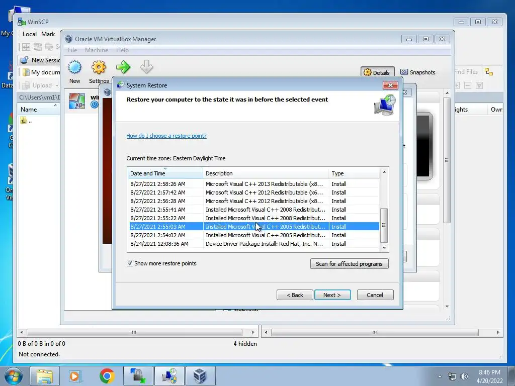The image size is (515, 386).
Task: Select restore point 8/27/2021 2:58:26 AM
Action: (x=253, y=184)
